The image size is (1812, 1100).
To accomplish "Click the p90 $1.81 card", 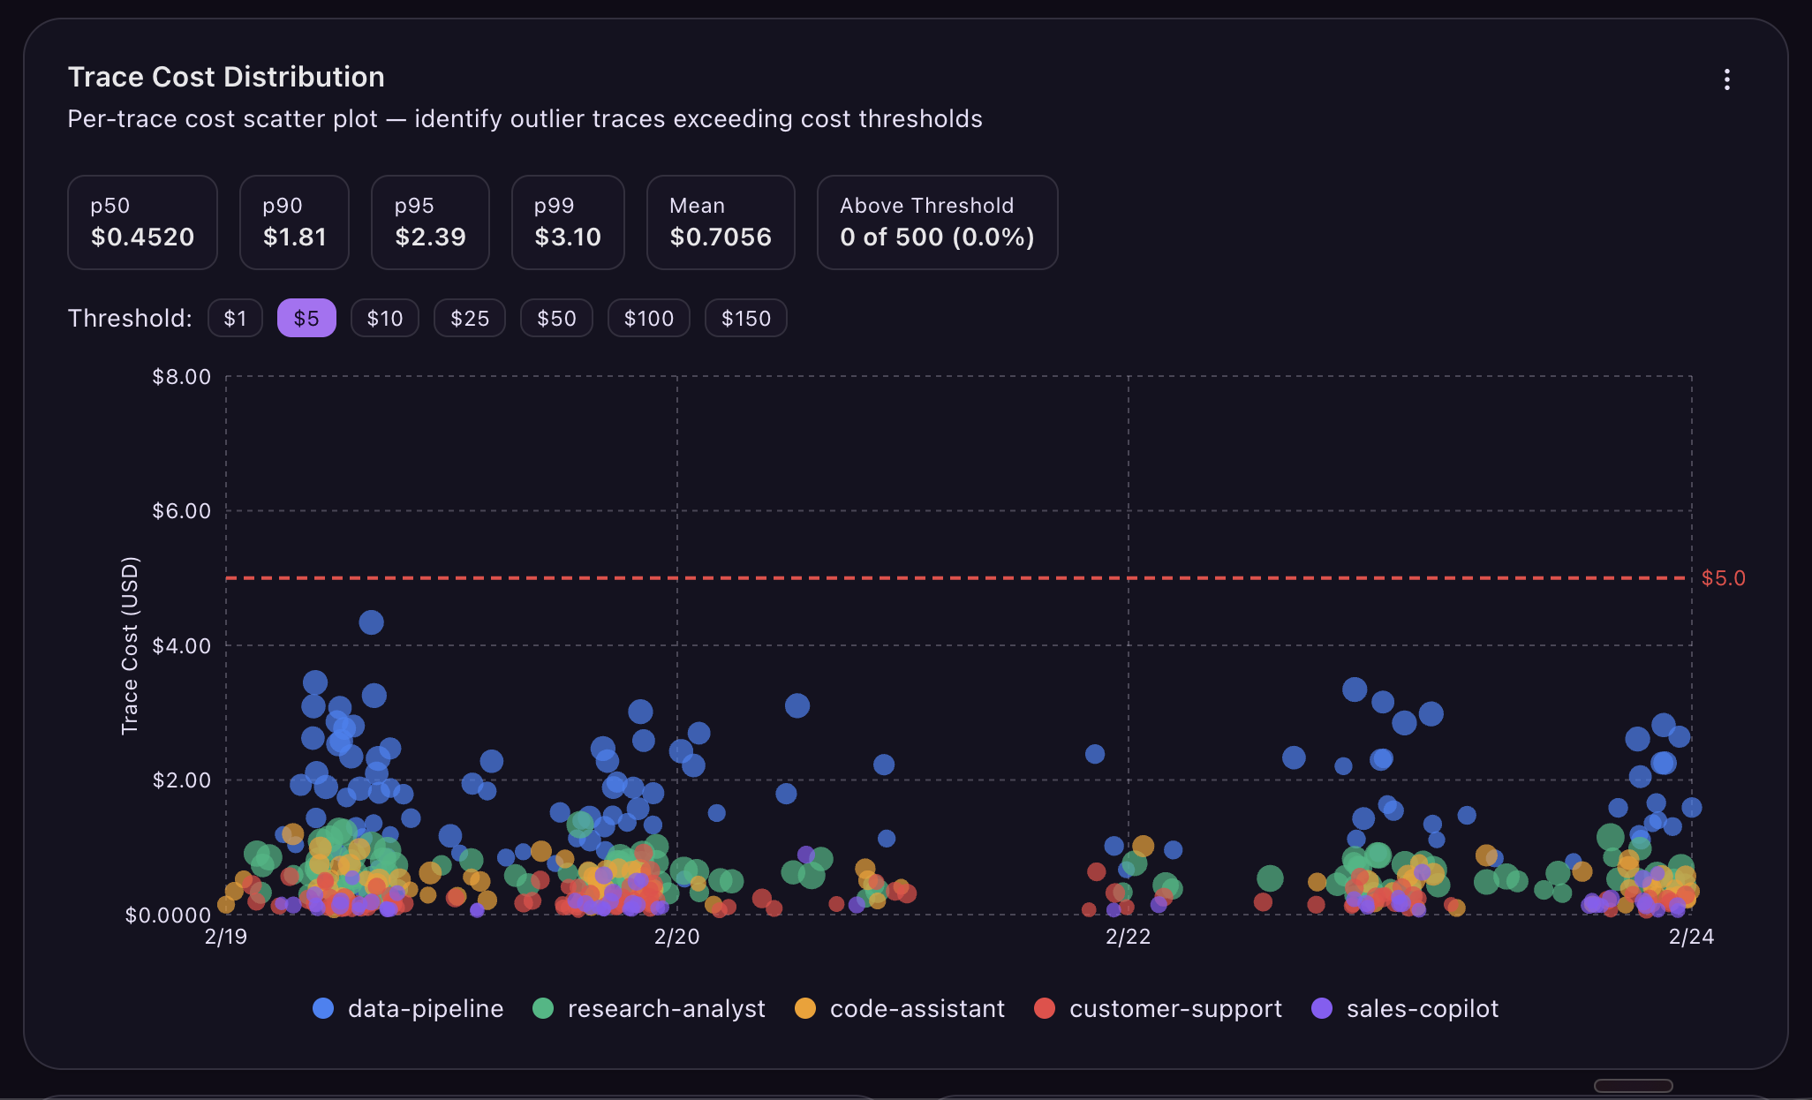I will [294, 222].
